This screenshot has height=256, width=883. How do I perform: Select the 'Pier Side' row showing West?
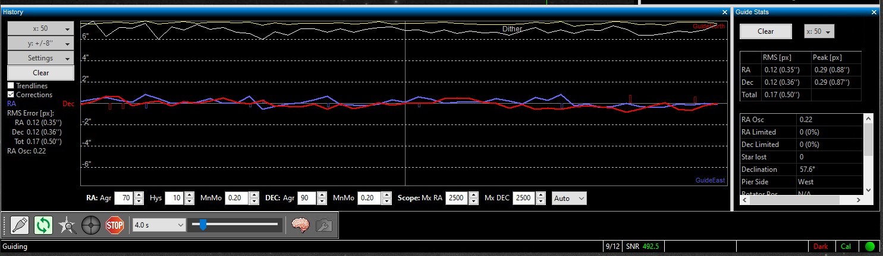coord(801,182)
